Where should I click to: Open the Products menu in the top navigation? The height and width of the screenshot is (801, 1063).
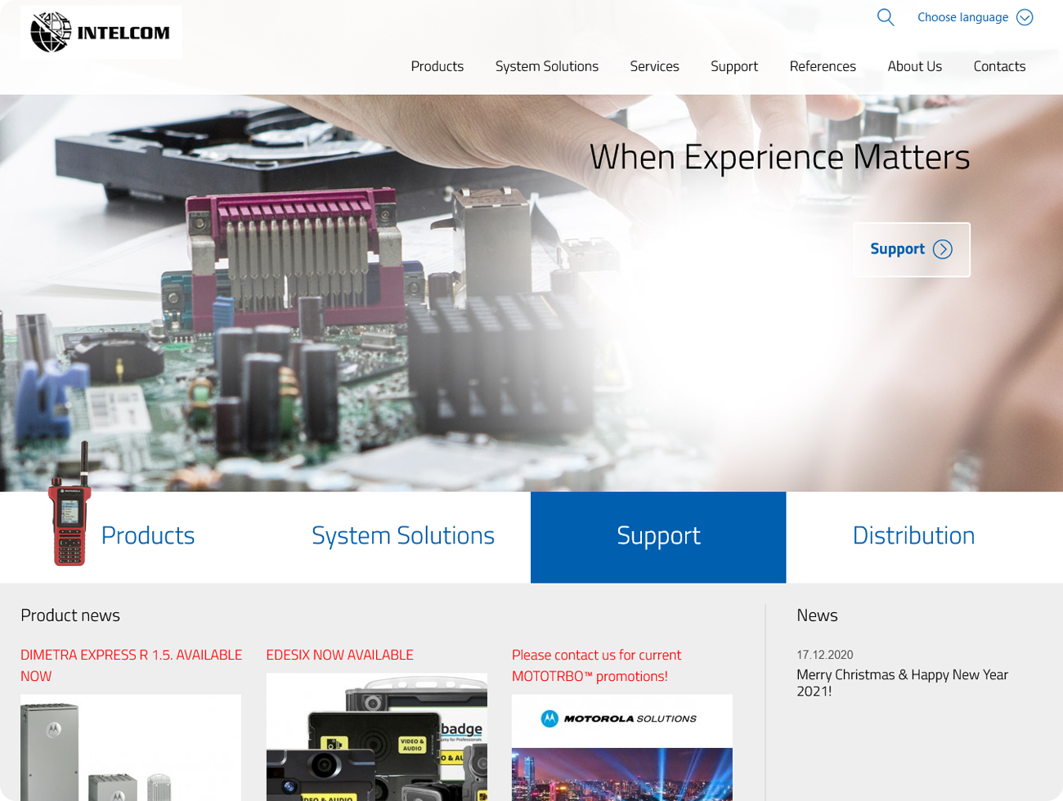[x=437, y=66]
